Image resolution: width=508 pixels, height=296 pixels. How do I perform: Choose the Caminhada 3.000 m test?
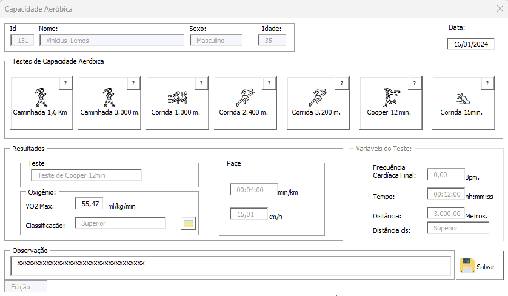110,103
